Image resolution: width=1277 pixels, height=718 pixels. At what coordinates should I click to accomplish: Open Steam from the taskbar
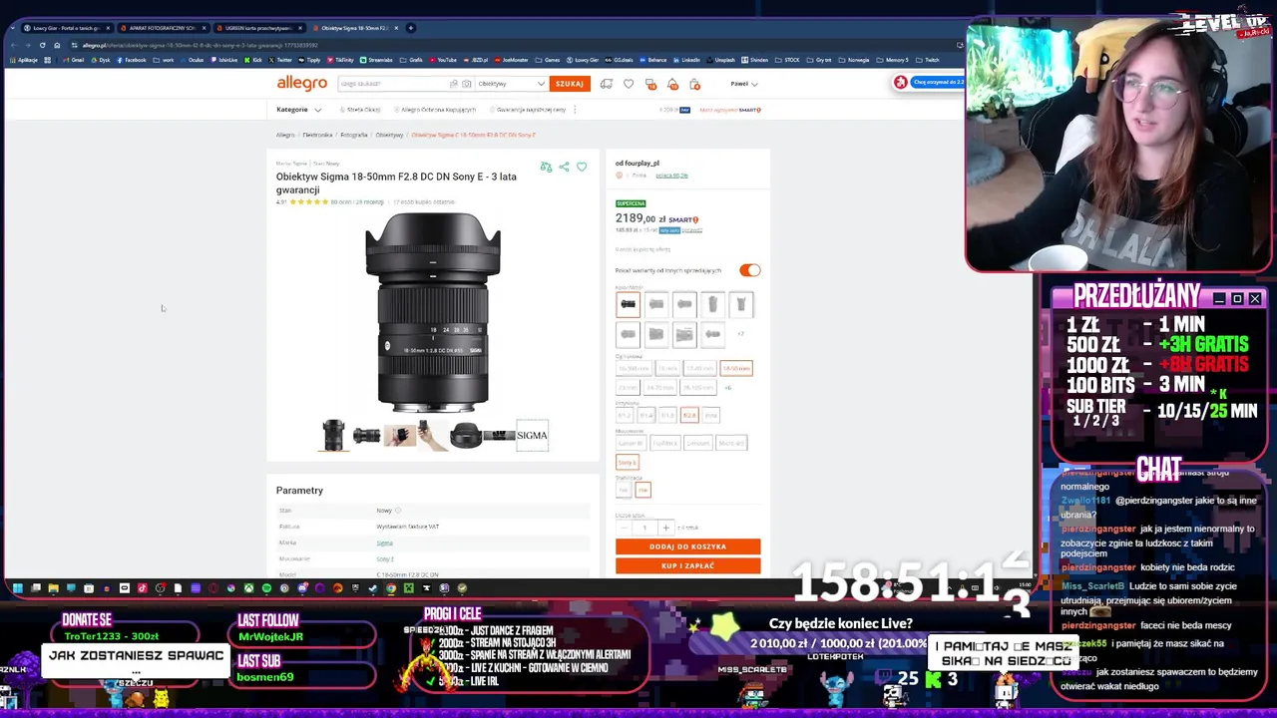[x=372, y=588]
